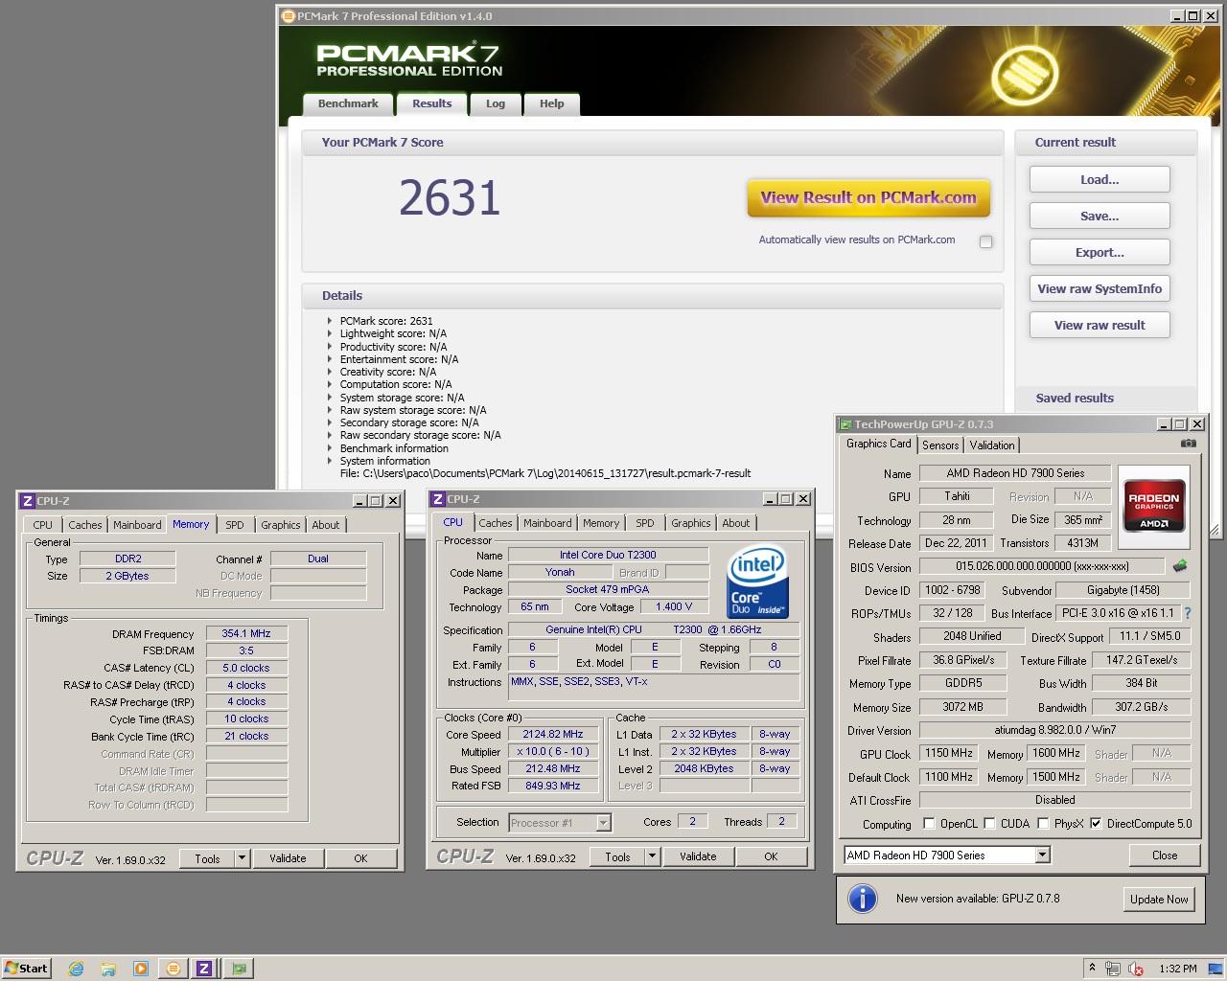The height and width of the screenshot is (981, 1227).
Task: Click Update Now in GPU-Z notice
Action: tap(1159, 899)
